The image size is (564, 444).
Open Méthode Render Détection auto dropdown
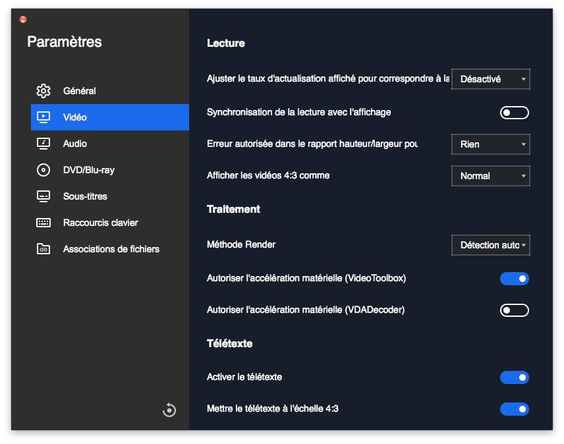pos(490,245)
